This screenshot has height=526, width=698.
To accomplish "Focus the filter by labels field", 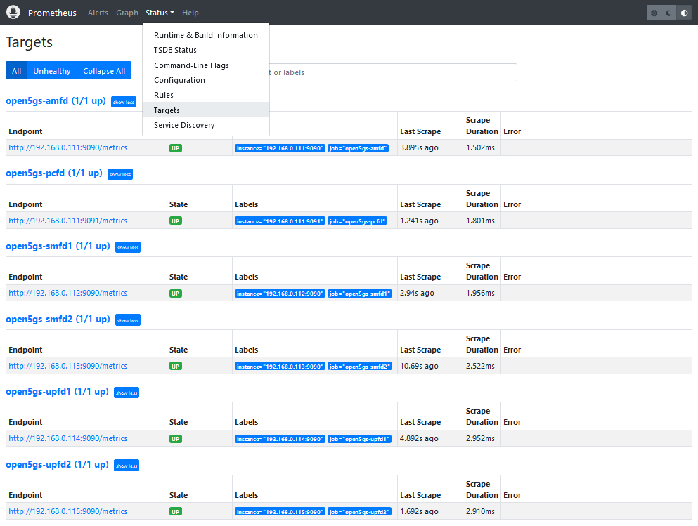I will coord(393,72).
